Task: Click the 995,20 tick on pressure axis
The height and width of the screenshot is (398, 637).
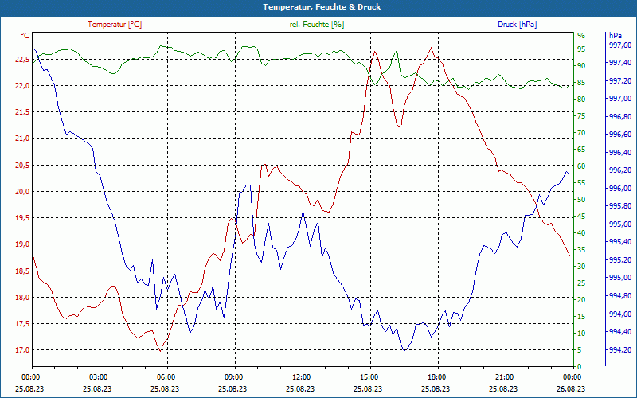Action: pyautogui.click(x=620, y=260)
